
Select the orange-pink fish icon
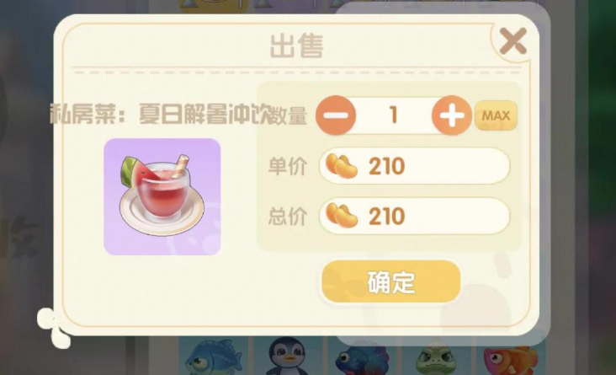coord(511,360)
